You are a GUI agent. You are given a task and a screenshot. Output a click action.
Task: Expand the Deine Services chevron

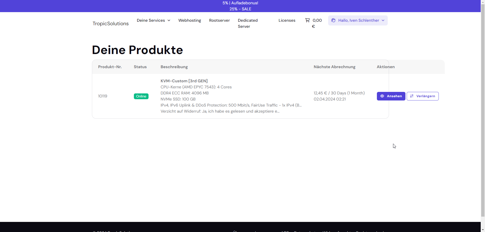pyautogui.click(x=169, y=20)
